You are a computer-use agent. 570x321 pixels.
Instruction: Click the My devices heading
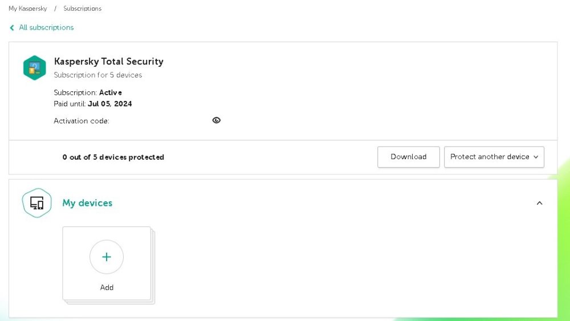(87, 203)
